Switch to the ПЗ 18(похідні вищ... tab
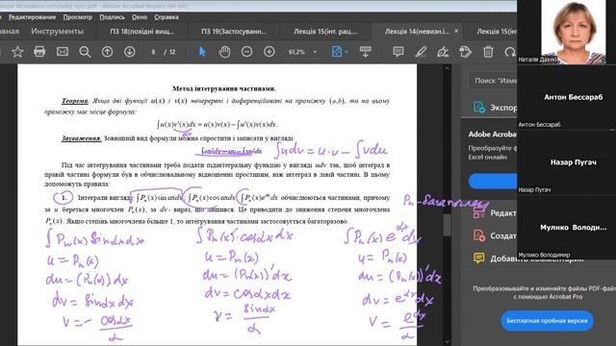This screenshot has width=616, height=346. click(141, 32)
